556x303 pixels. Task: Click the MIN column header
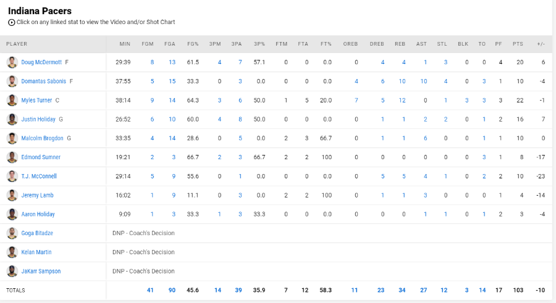[x=125, y=44]
